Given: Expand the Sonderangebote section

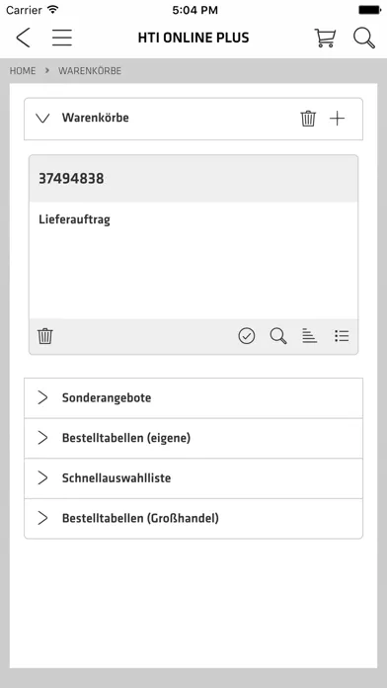Looking at the screenshot, I should tap(193, 398).
